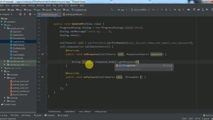Open the Android view selector dropdown
The width and height of the screenshot is (213, 120).
(x=6, y=14)
